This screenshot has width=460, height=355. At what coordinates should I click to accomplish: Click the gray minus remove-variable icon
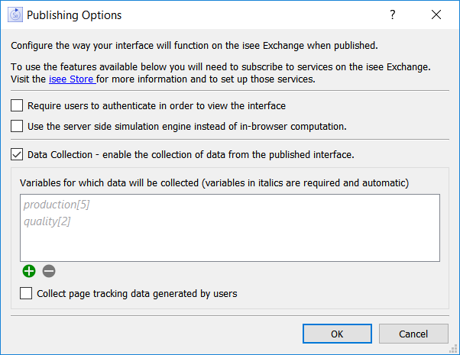[x=49, y=271]
